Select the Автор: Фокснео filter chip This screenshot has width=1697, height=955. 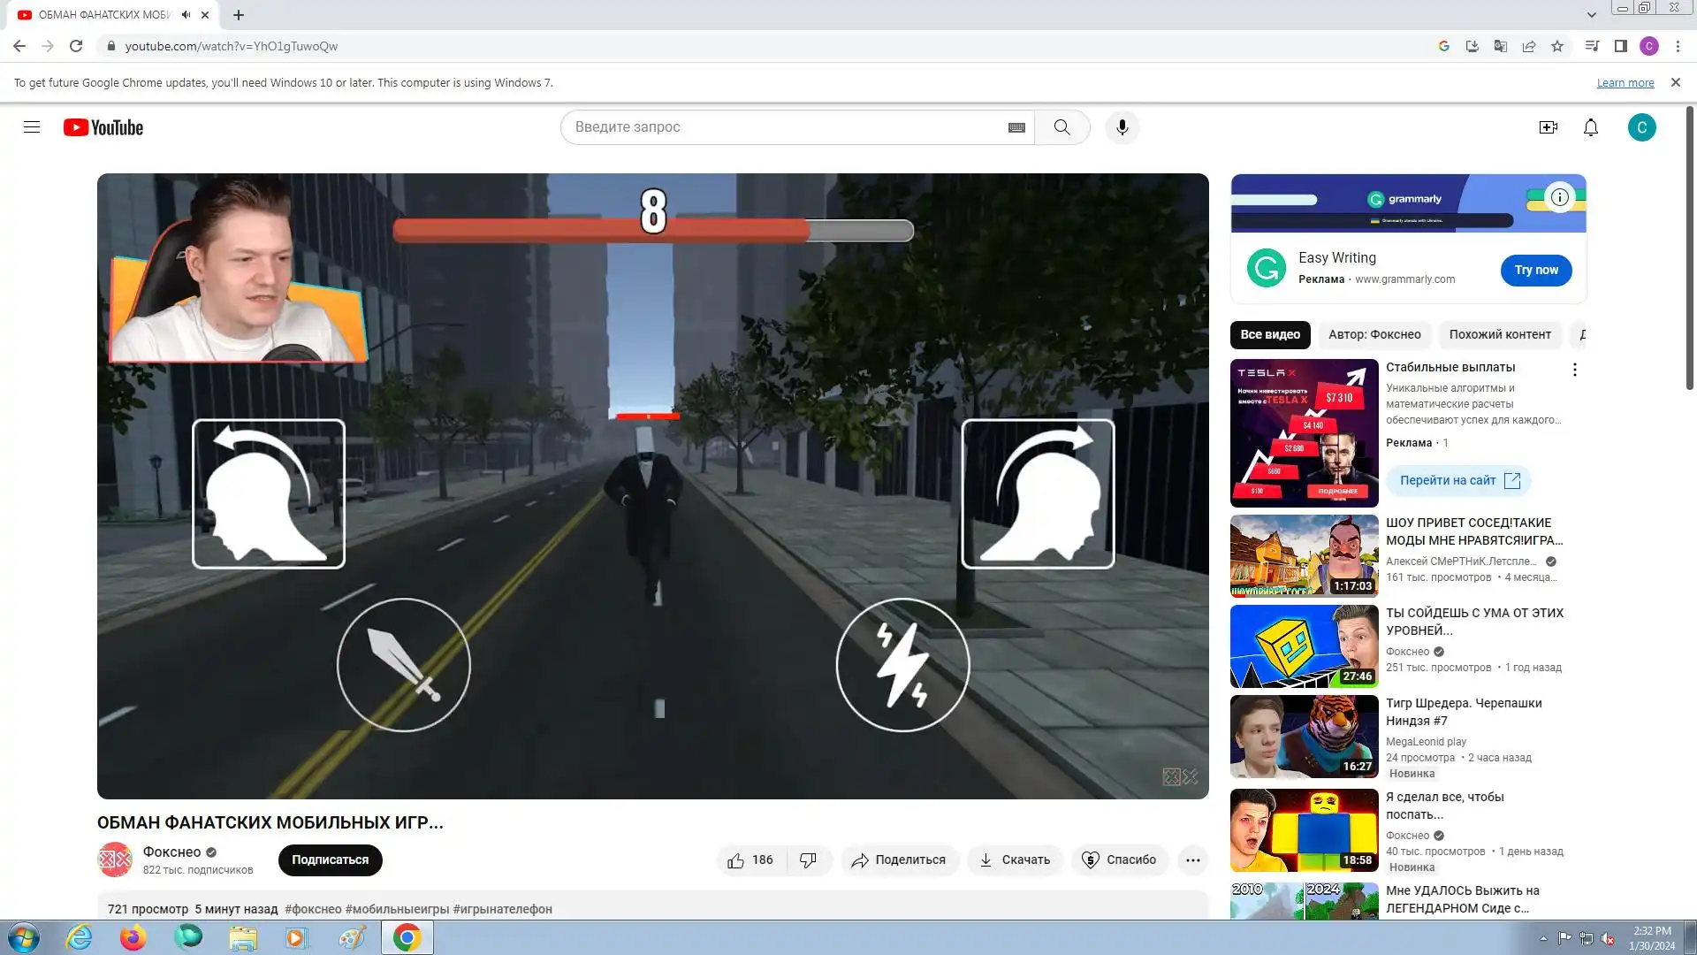point(1374,334)
